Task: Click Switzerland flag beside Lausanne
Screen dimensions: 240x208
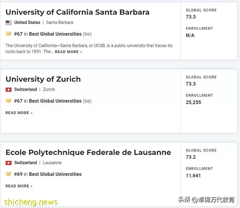Action: point(9,163)
